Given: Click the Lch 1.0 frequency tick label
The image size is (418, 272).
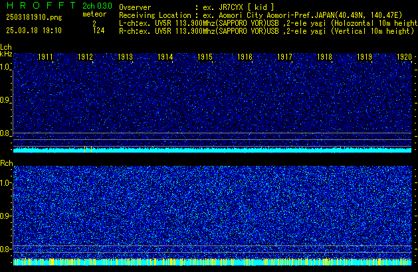Looking at the screenshot, I should point(5,67).
